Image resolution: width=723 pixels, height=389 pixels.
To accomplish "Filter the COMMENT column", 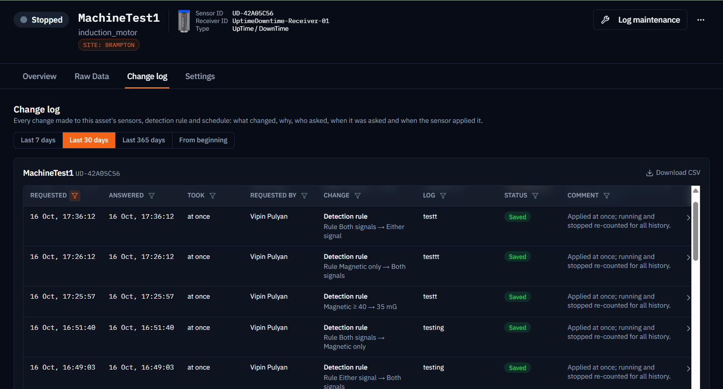I will (x=607, y=196).
